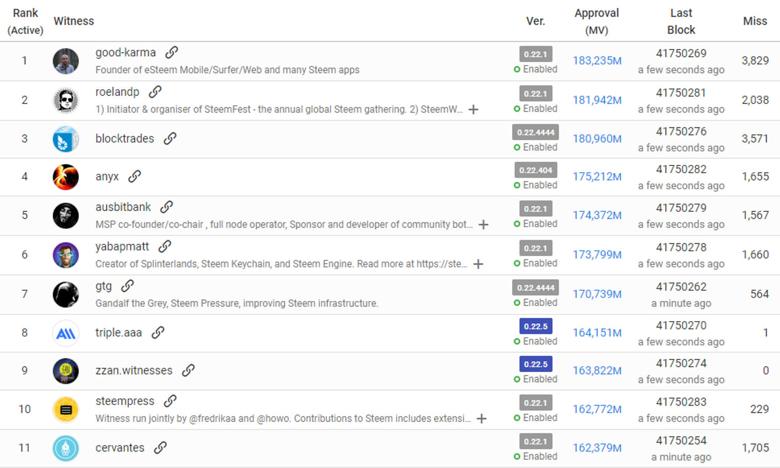Click gtg's 0.22.4444 version badge

coord(536,288)
